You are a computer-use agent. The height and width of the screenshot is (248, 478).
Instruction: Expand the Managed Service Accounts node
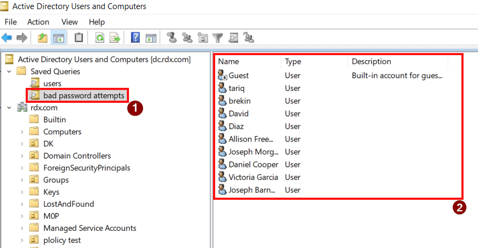coord(22,228)
